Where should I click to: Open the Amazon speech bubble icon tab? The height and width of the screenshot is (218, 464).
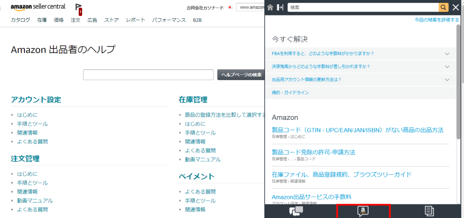pos(363,211)
